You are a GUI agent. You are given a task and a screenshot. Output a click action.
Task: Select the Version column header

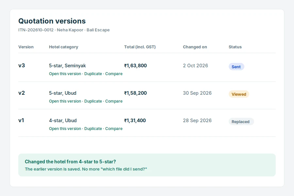(x=26, y=47)
